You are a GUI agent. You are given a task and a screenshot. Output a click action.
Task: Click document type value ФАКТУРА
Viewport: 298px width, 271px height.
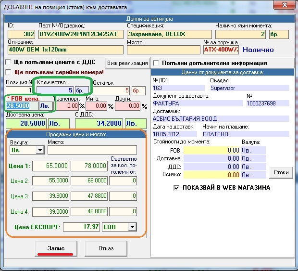(198, 103)
